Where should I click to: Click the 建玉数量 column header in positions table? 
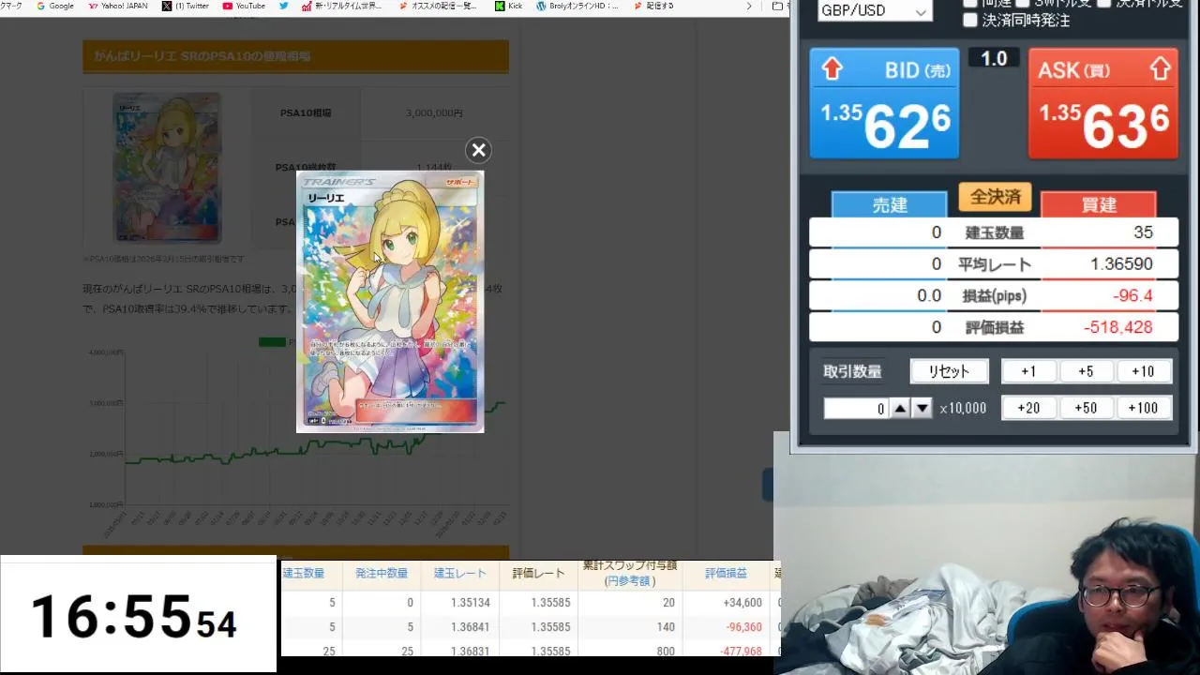click(x=304, y=573)
